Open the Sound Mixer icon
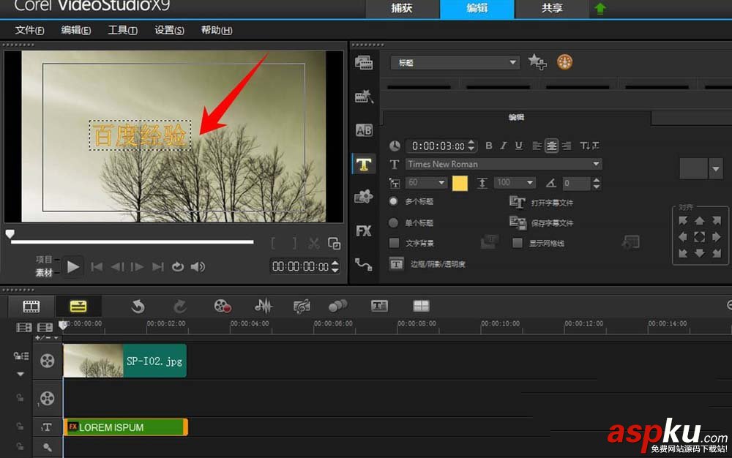The image size is (732, 458). tap(262, 307)
